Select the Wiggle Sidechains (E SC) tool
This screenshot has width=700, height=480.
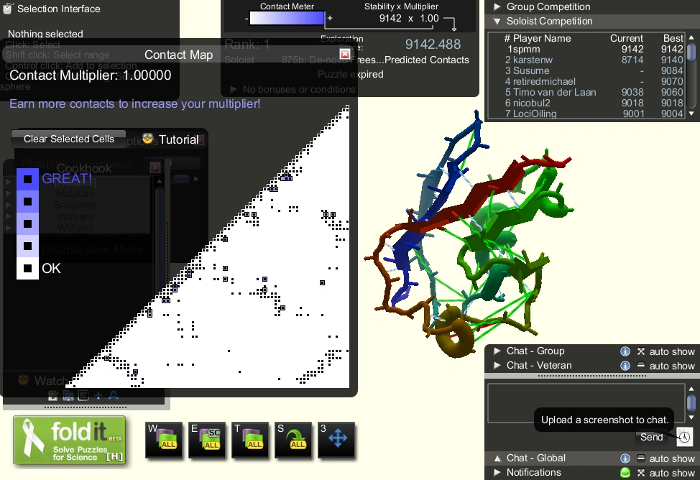(207, 440)
